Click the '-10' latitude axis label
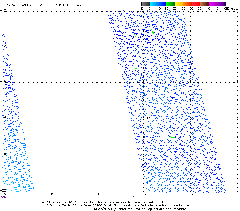The width and height of the screenshot is (240, 211). [x=3, y=11]
